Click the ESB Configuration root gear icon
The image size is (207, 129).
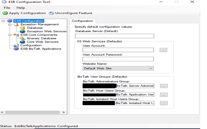coord(10,21)
